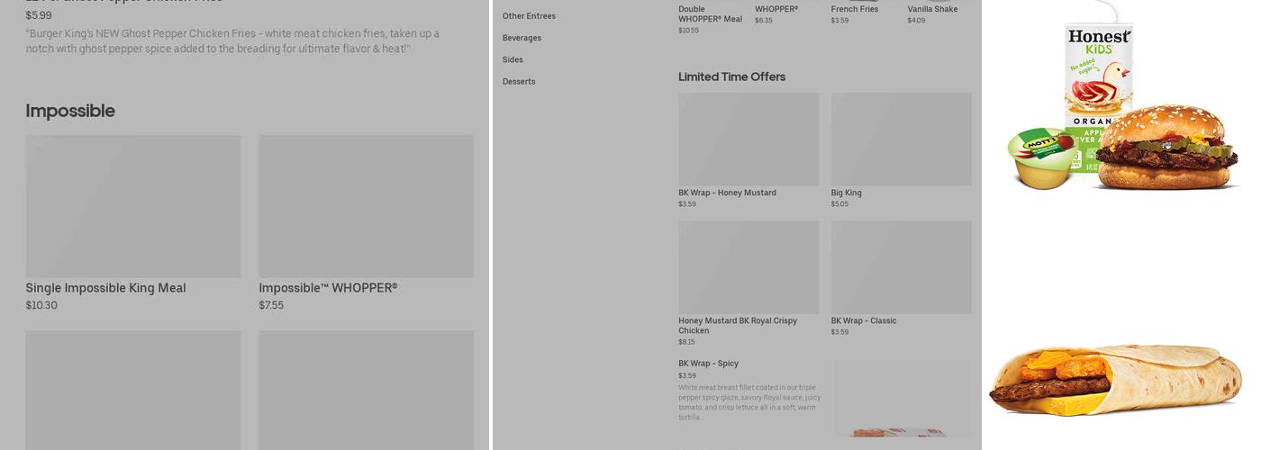Image resolution: width=1261 pixels, height=450 pixels.
Task: Click the Big King image placeholder
Action: click(x=901, y=139)
